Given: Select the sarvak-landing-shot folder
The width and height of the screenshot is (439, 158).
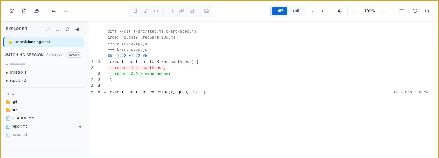Looking at the screenshot, I should [44, 42].
